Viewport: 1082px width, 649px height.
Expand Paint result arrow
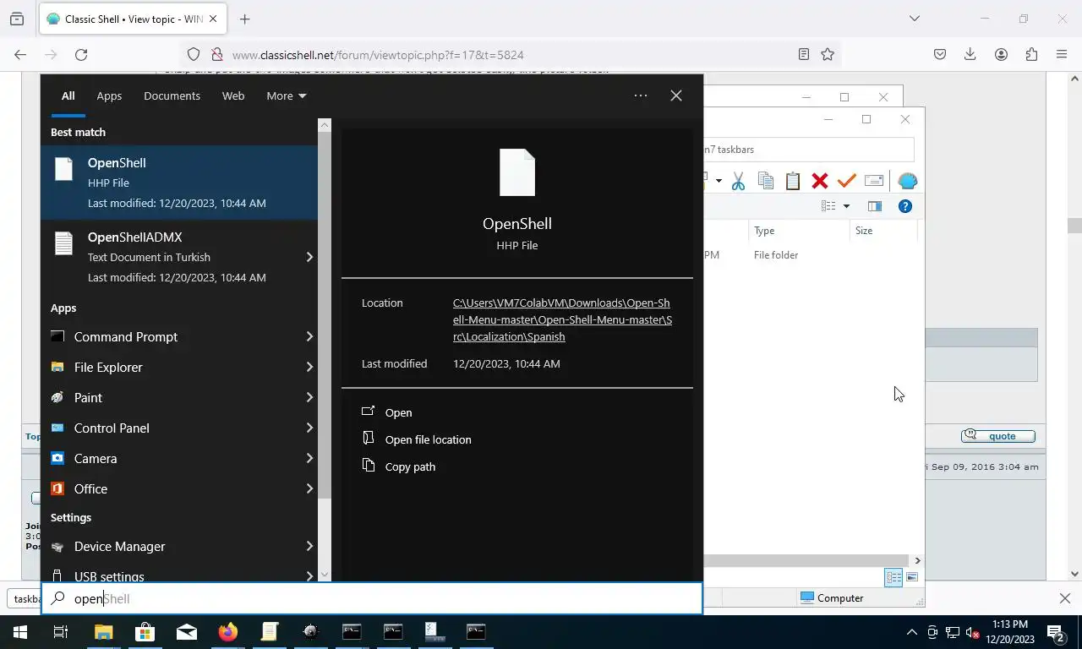(x=309, y=397)
